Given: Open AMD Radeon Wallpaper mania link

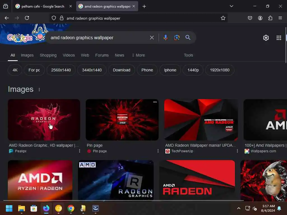Looking at the screenshot, I should (200, 145).
